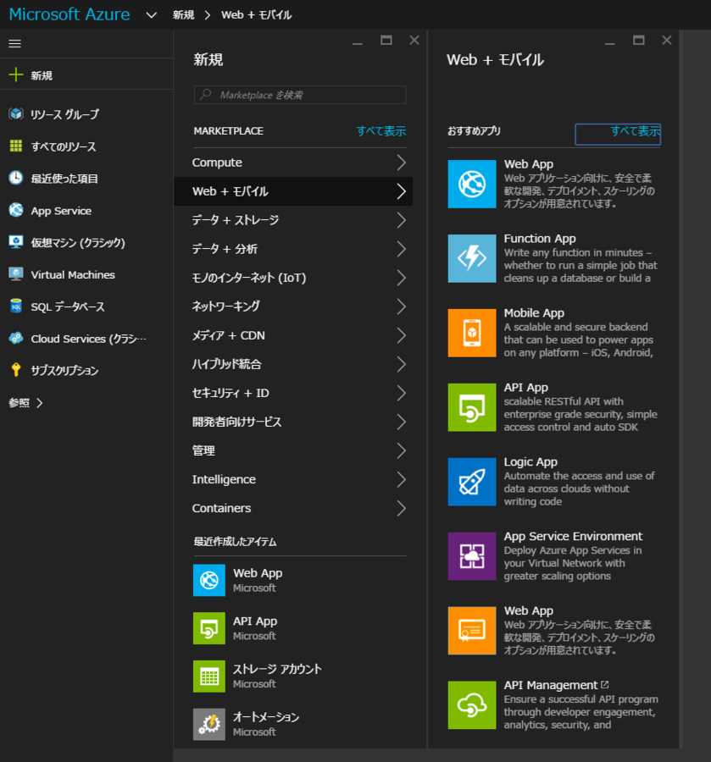The width and height of the screenshot is (711, 762).
Task: Click the orange Web App certificate icon
Action: coord(472,630)
